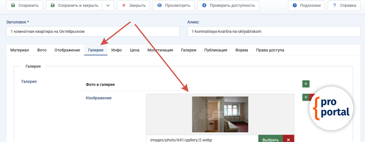The image size is (365, 142).
Task: Open the Отображение tab
Action: pyautogui.click(x=67, y=50)
